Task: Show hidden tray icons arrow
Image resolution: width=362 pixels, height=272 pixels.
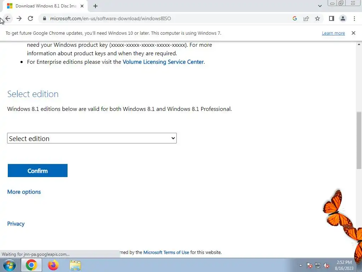Action: point(300,265)
